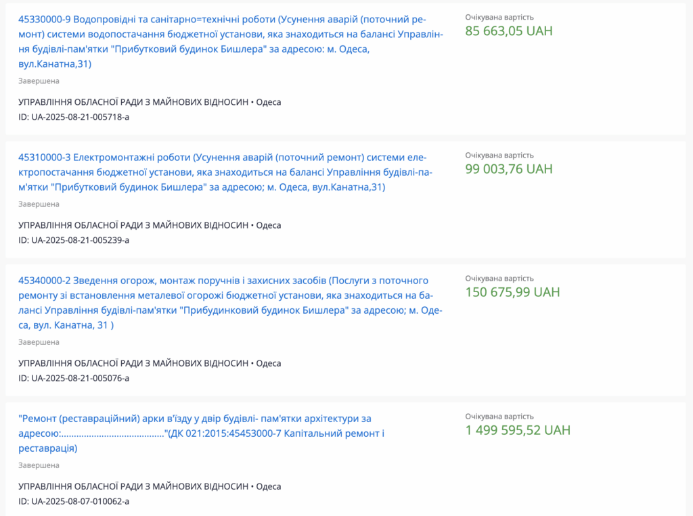Click the 85 663,05 UAH amount
Screen dimensions: 693x516
[509, 31]
